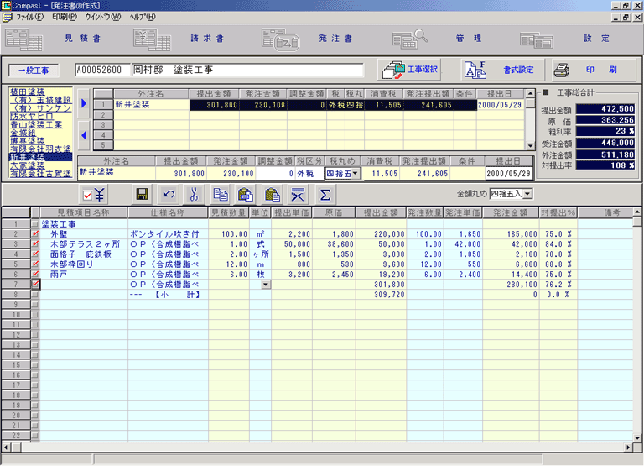Click the 調整金額 field showing 0
The width and height of the screenshot is (644, 466).
[275, 174]
